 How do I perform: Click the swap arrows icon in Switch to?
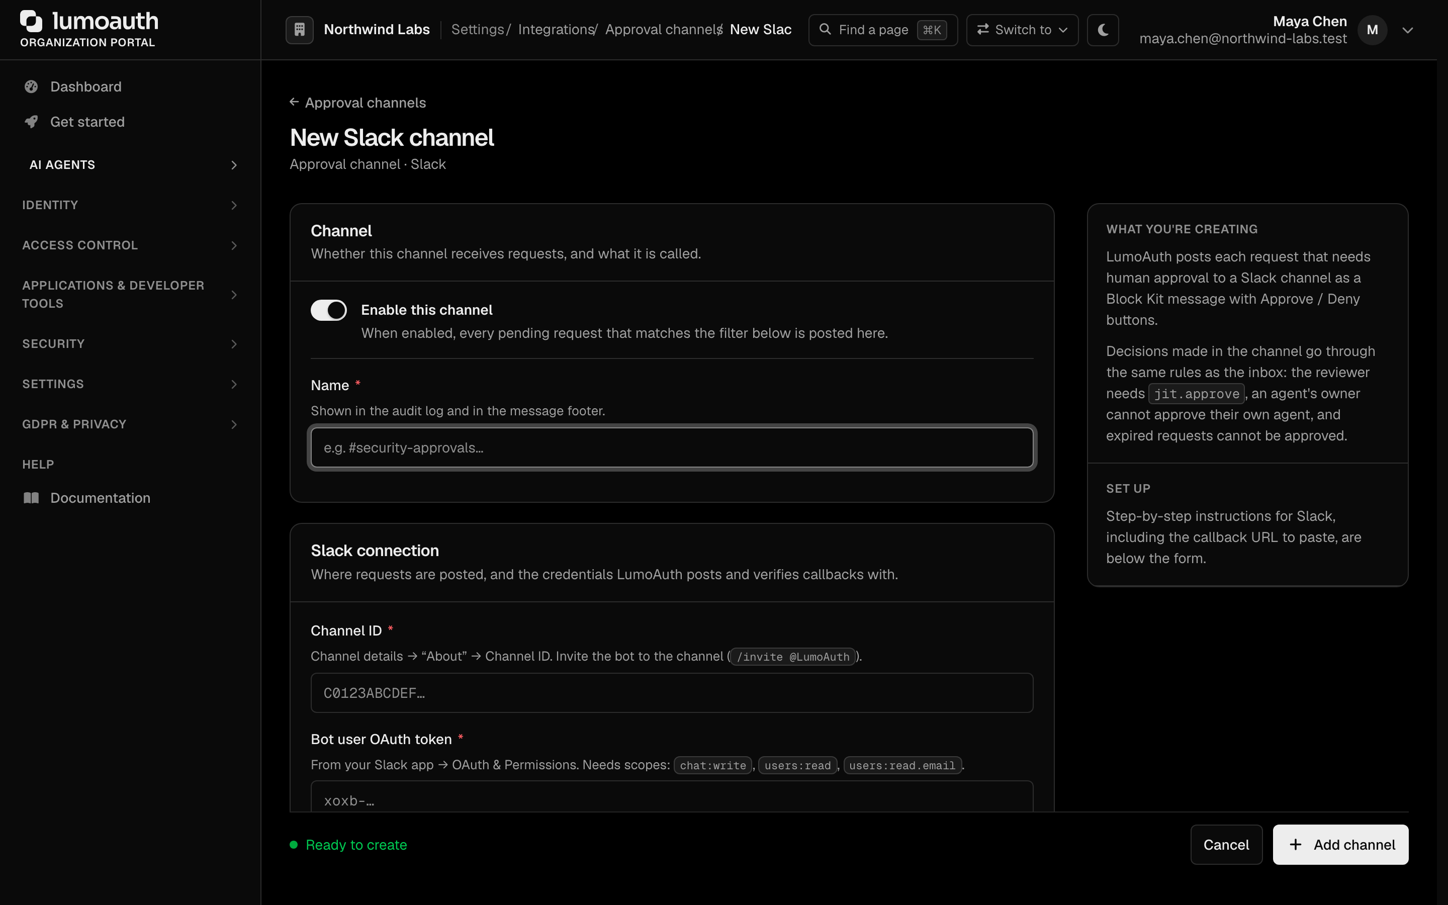click(x=982, y=29)
